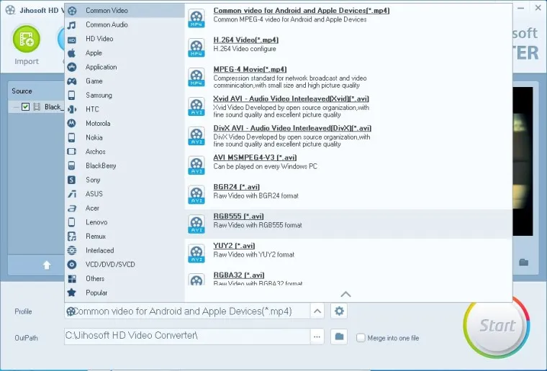Collapse format list with bottom chevron
Viewport: 547px width, 371px height.
coord(345,294)
